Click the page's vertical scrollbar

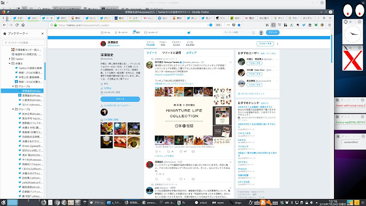[332, 49]
